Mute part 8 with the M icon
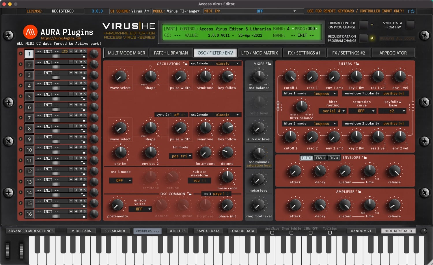Screen dimensions: 433x265 tap(81, 126)
